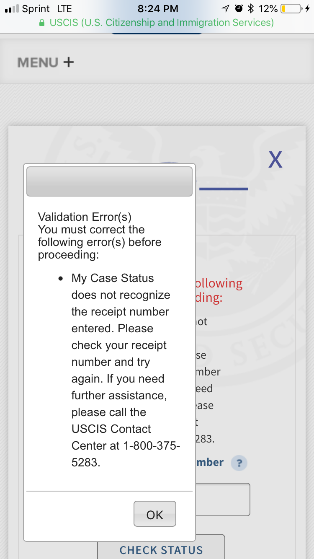Tap the cellular signal strength bars
The height and width of the screenshot is (559, 314).
(x=12, y=9)
